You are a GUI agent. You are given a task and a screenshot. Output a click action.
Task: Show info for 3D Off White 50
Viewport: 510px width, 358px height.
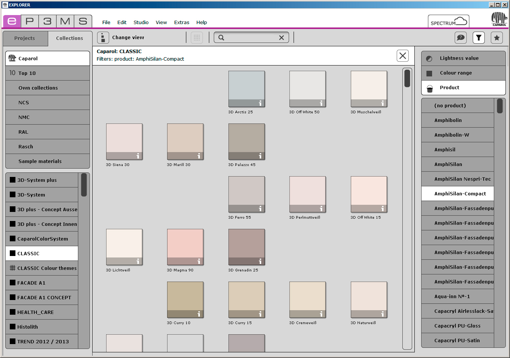click(x=321, y=103)
